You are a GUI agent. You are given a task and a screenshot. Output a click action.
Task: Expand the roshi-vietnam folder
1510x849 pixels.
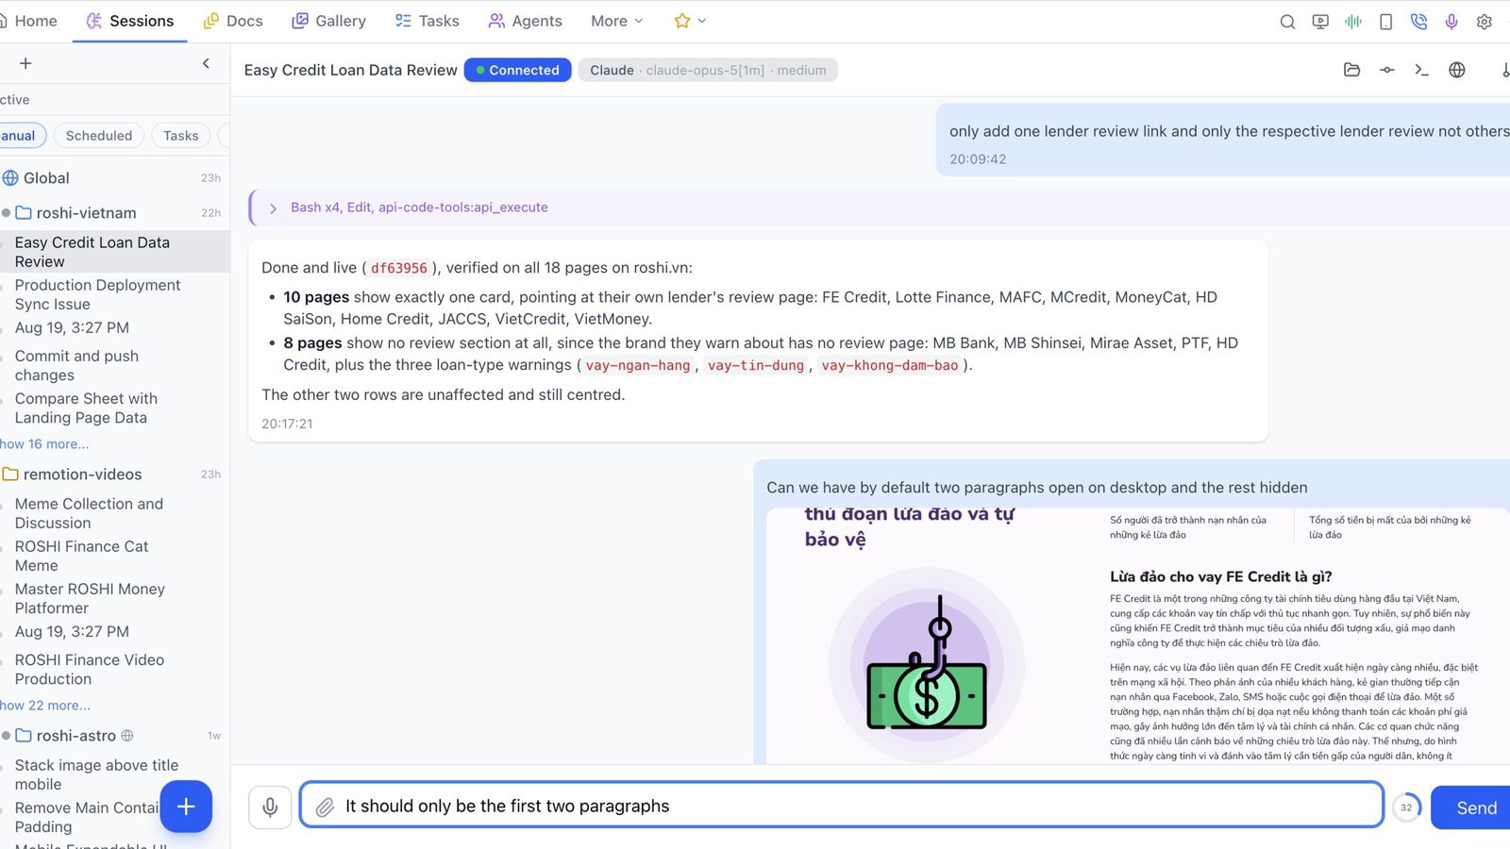click(x=86, y=213)
